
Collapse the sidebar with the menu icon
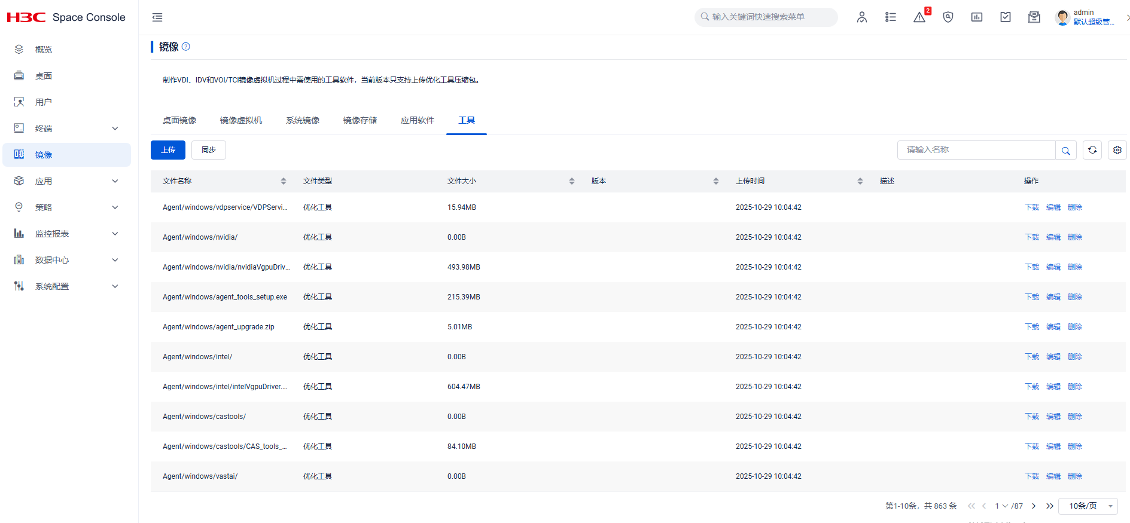coord(157,17)
